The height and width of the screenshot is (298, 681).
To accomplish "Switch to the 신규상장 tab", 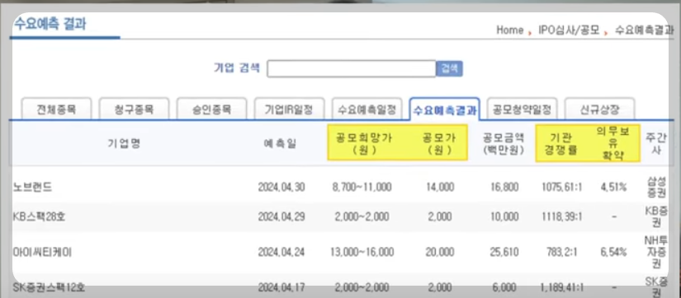I will click(600, 109).
